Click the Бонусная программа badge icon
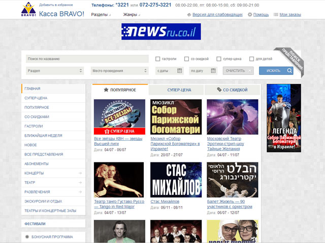Screen dimensions: 325x243 27,237
